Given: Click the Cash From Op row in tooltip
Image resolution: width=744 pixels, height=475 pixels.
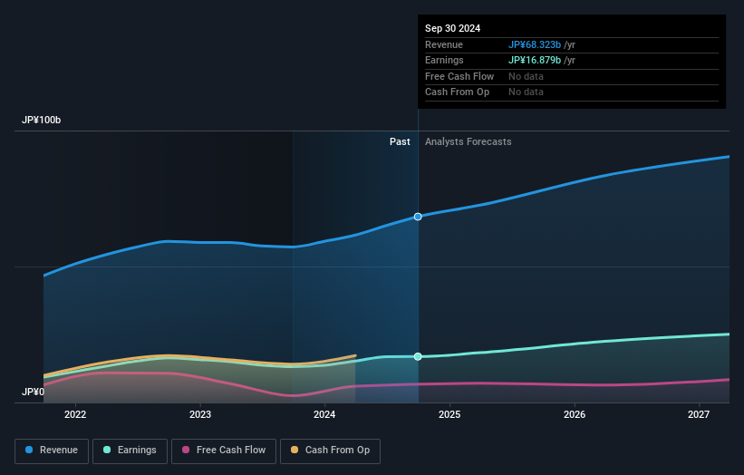Looking at the screenshot, I should [572, 92].
